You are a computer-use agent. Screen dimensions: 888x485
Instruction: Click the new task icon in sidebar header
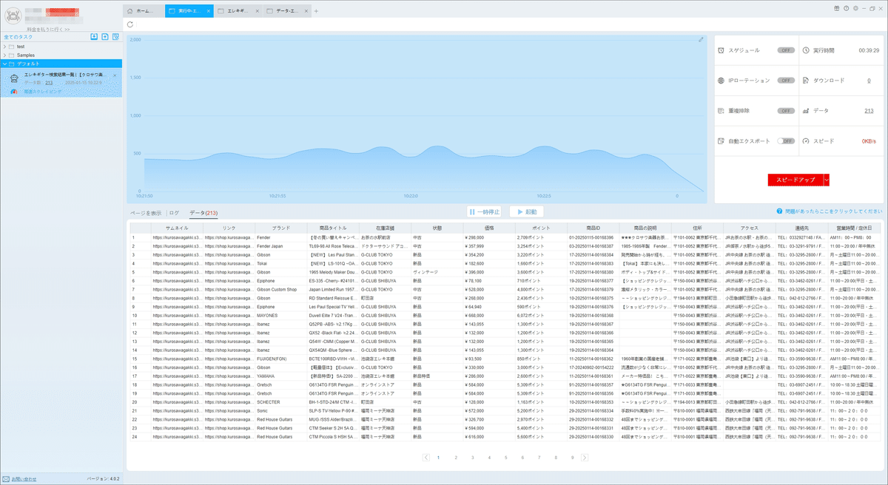pyautogui.click(x=105, y=36)
